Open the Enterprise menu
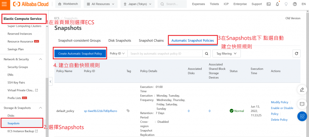The image size is (309, 137). (x=240, y=4)
